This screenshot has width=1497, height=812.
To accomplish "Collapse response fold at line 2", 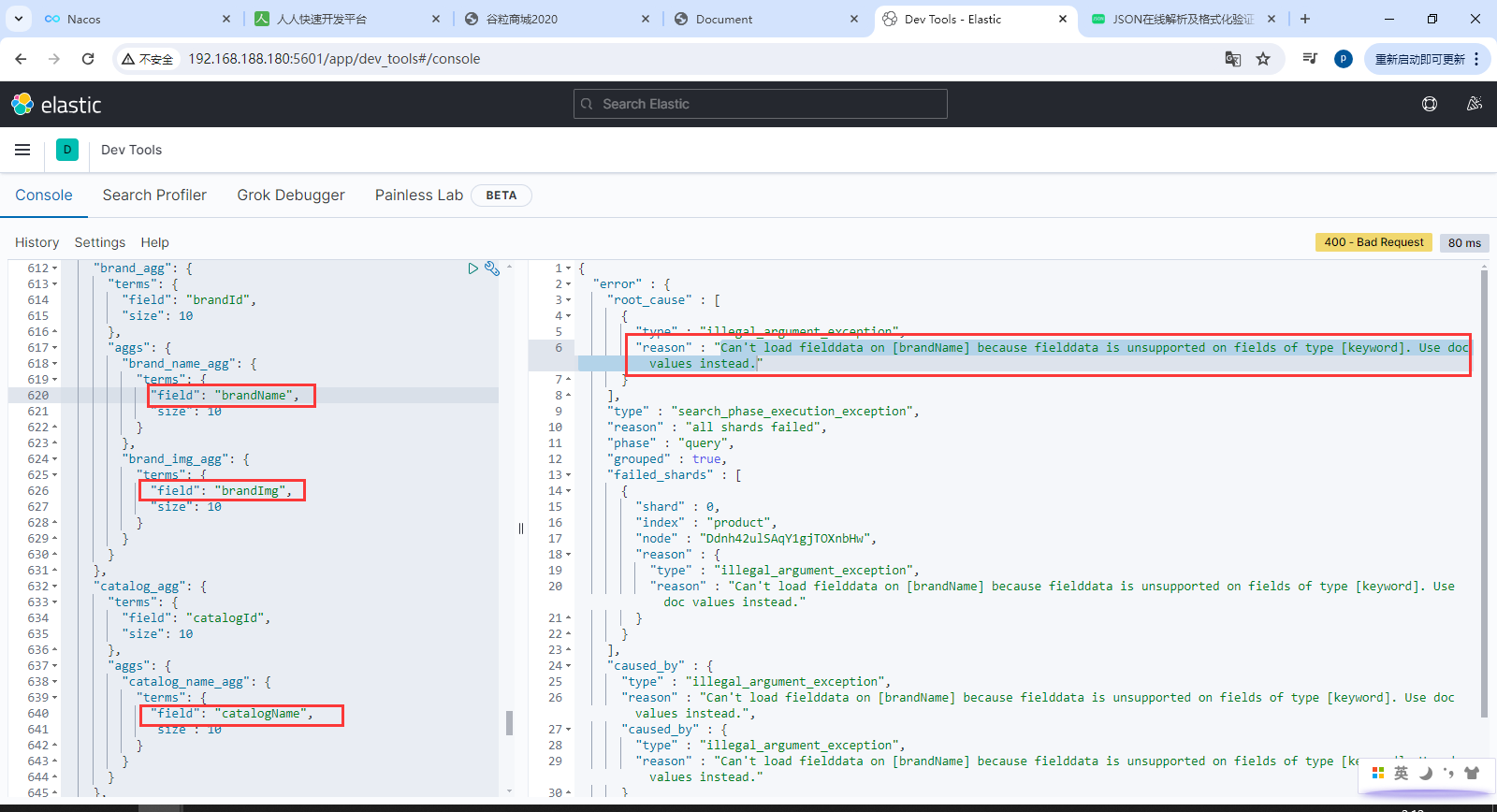I will point(568,284).
